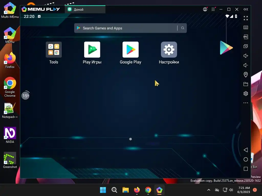
Task: Open GPS location pin in sidebar
Action: (246, 75)
